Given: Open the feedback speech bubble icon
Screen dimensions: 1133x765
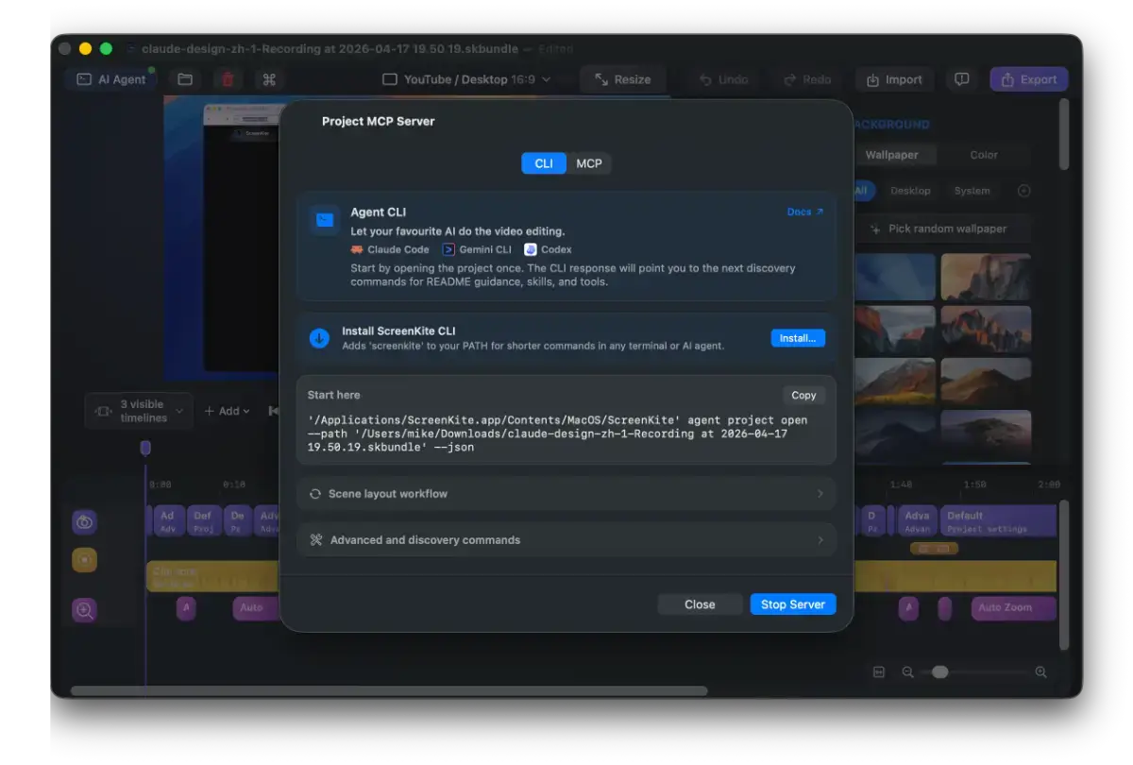Looking at the screenshot, I should (961, 79).
